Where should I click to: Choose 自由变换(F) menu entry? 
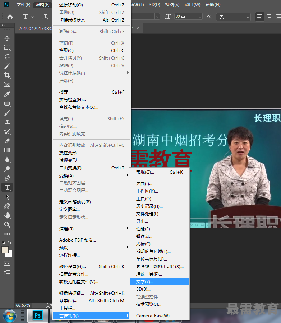[x=92, y=168]
